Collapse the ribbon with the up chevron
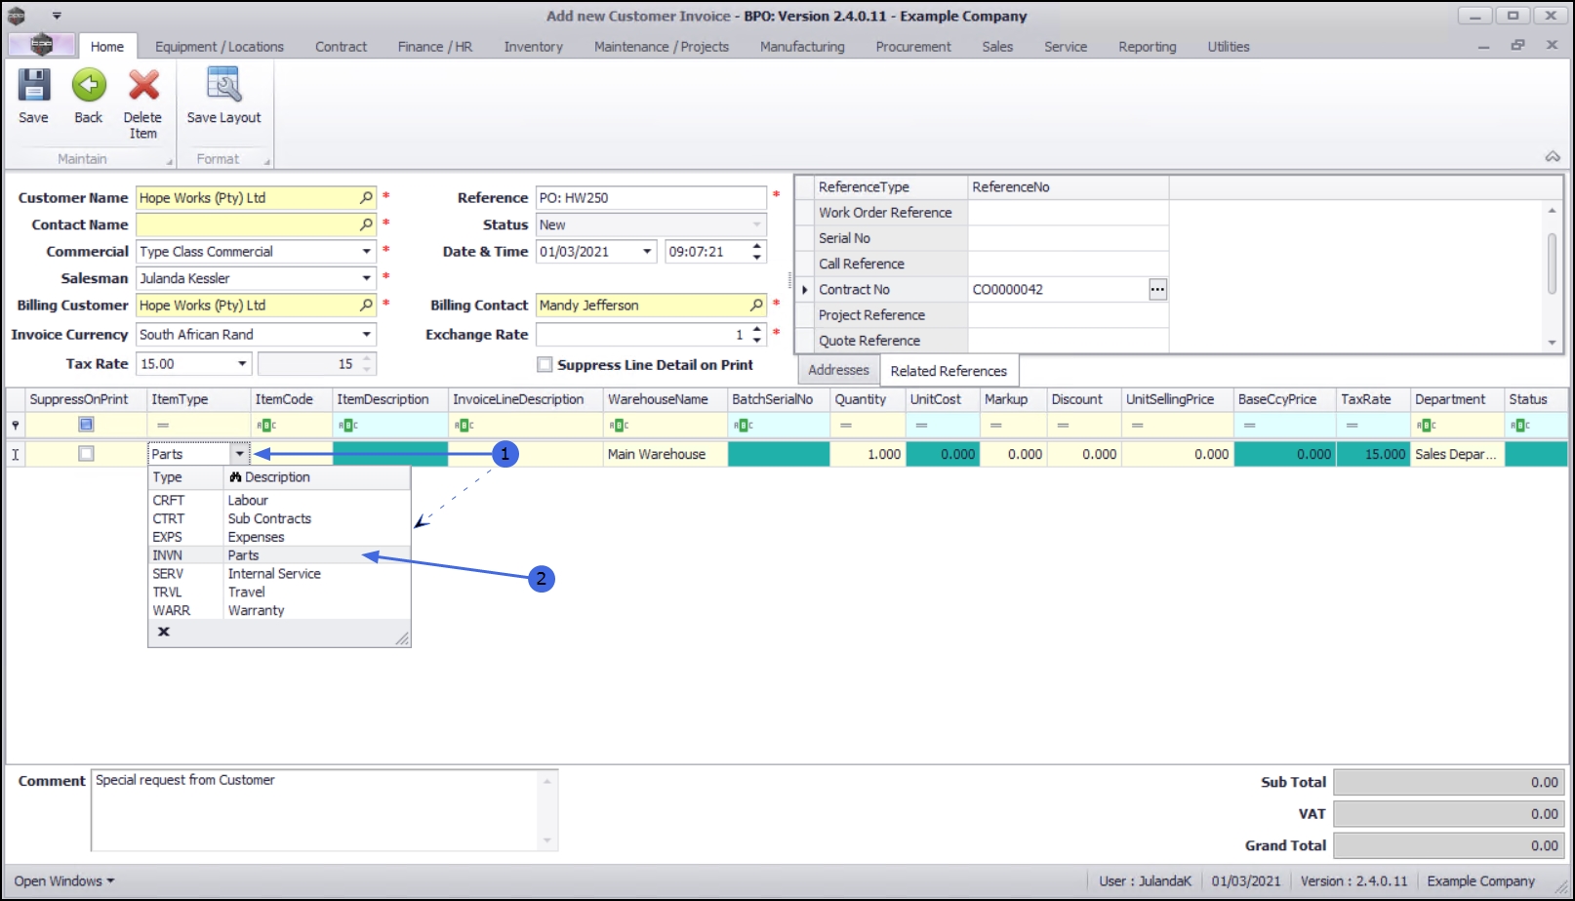The image size is (1575, 901). (x=1553, y=156)
